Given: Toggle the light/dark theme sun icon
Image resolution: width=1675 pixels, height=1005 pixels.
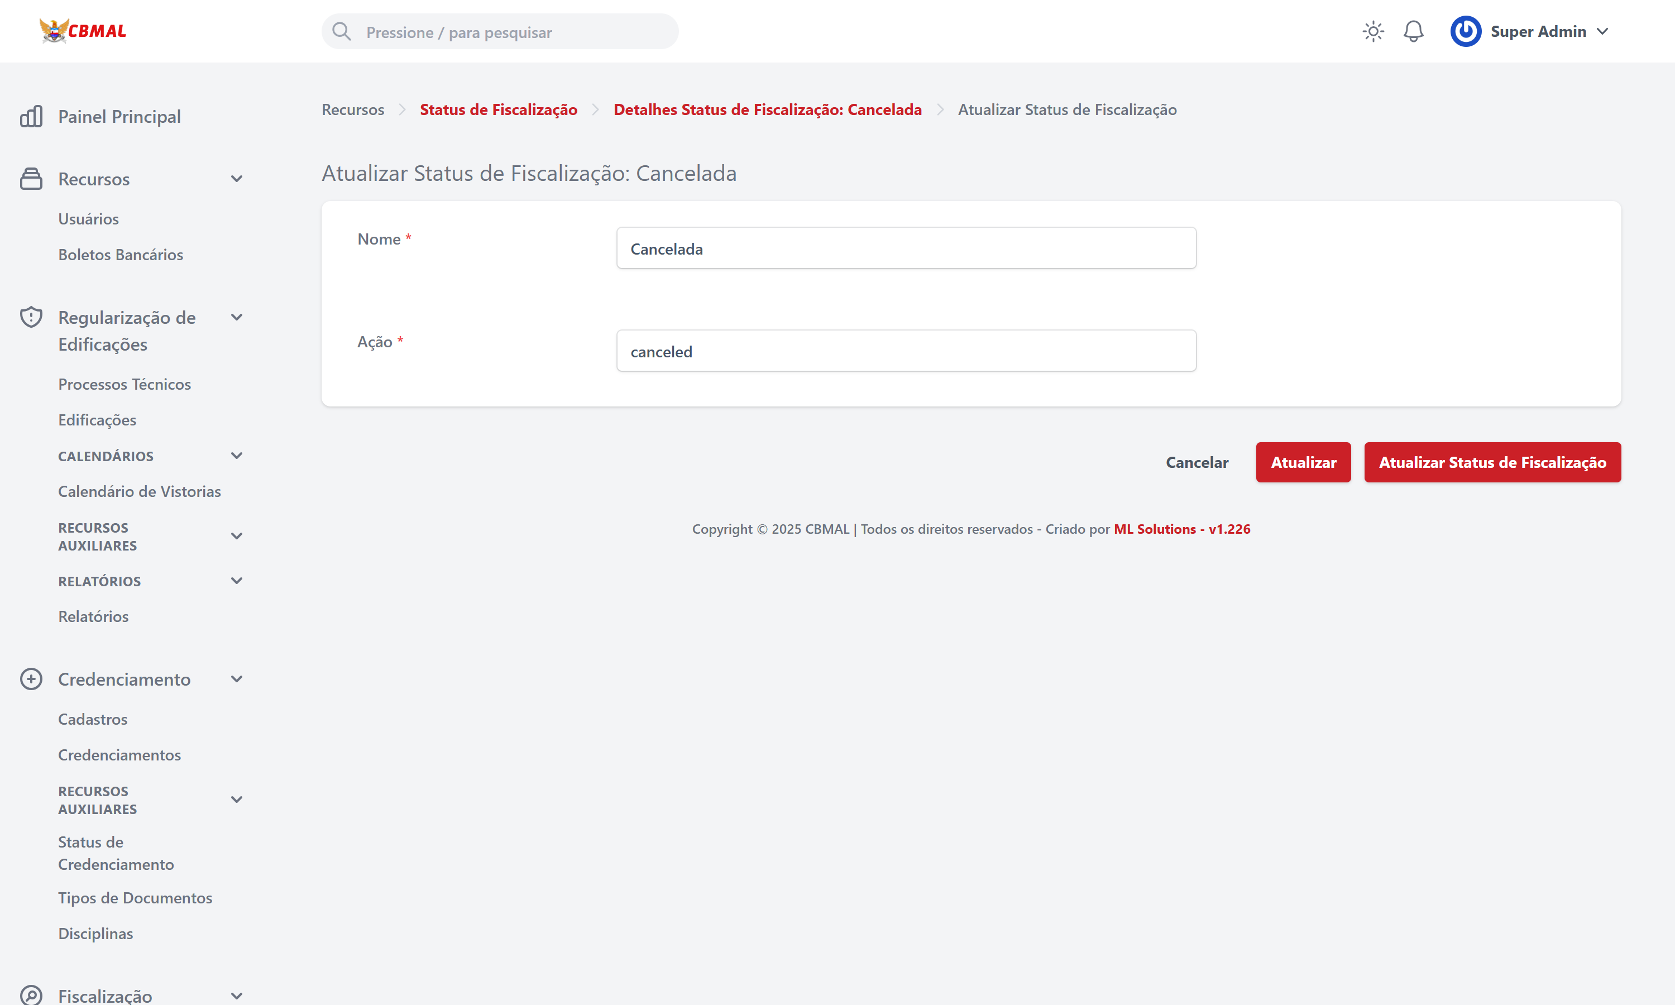Looking at the screenshot, I should 1372,31.
